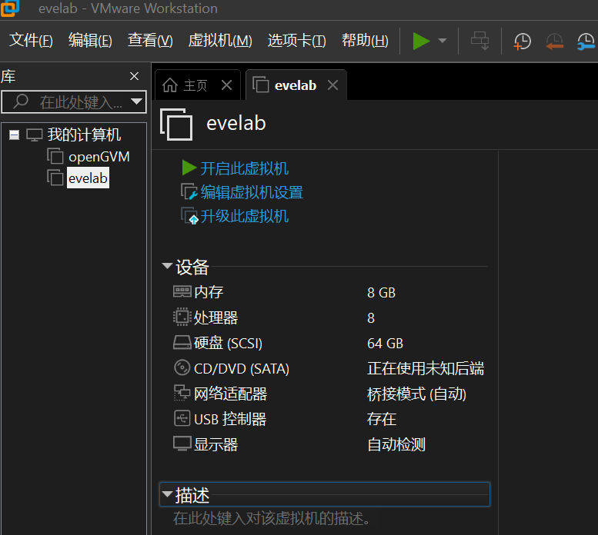Click the USB controller device icon
The image size is (598, 535).
(182, 419)
